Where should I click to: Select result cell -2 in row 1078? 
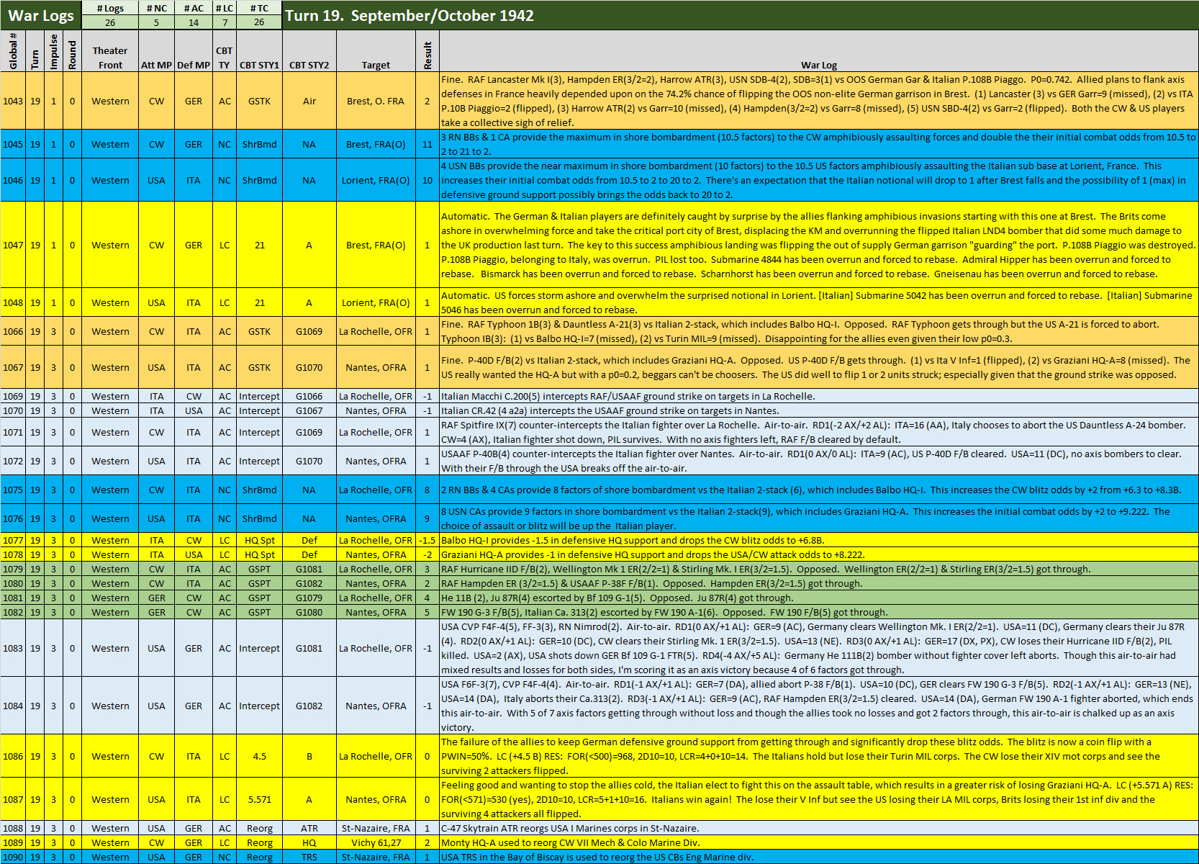[x=427, y=554]
